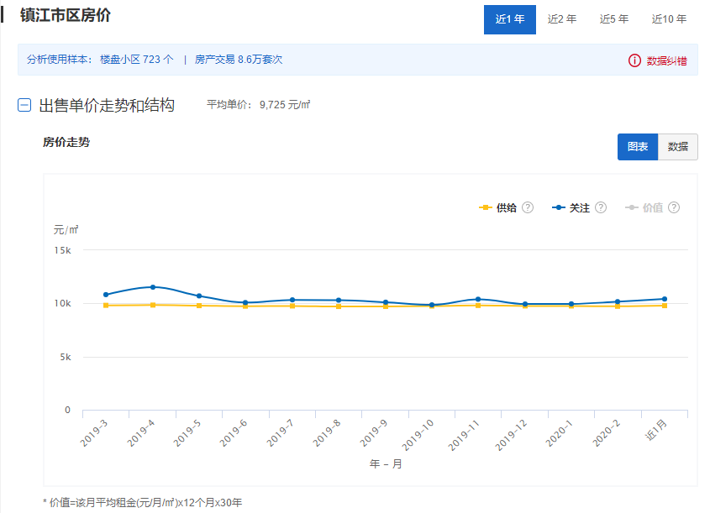Click the help icon next to 价值
The width and height of the screenshot is (710, 513).
coord(674,207)
